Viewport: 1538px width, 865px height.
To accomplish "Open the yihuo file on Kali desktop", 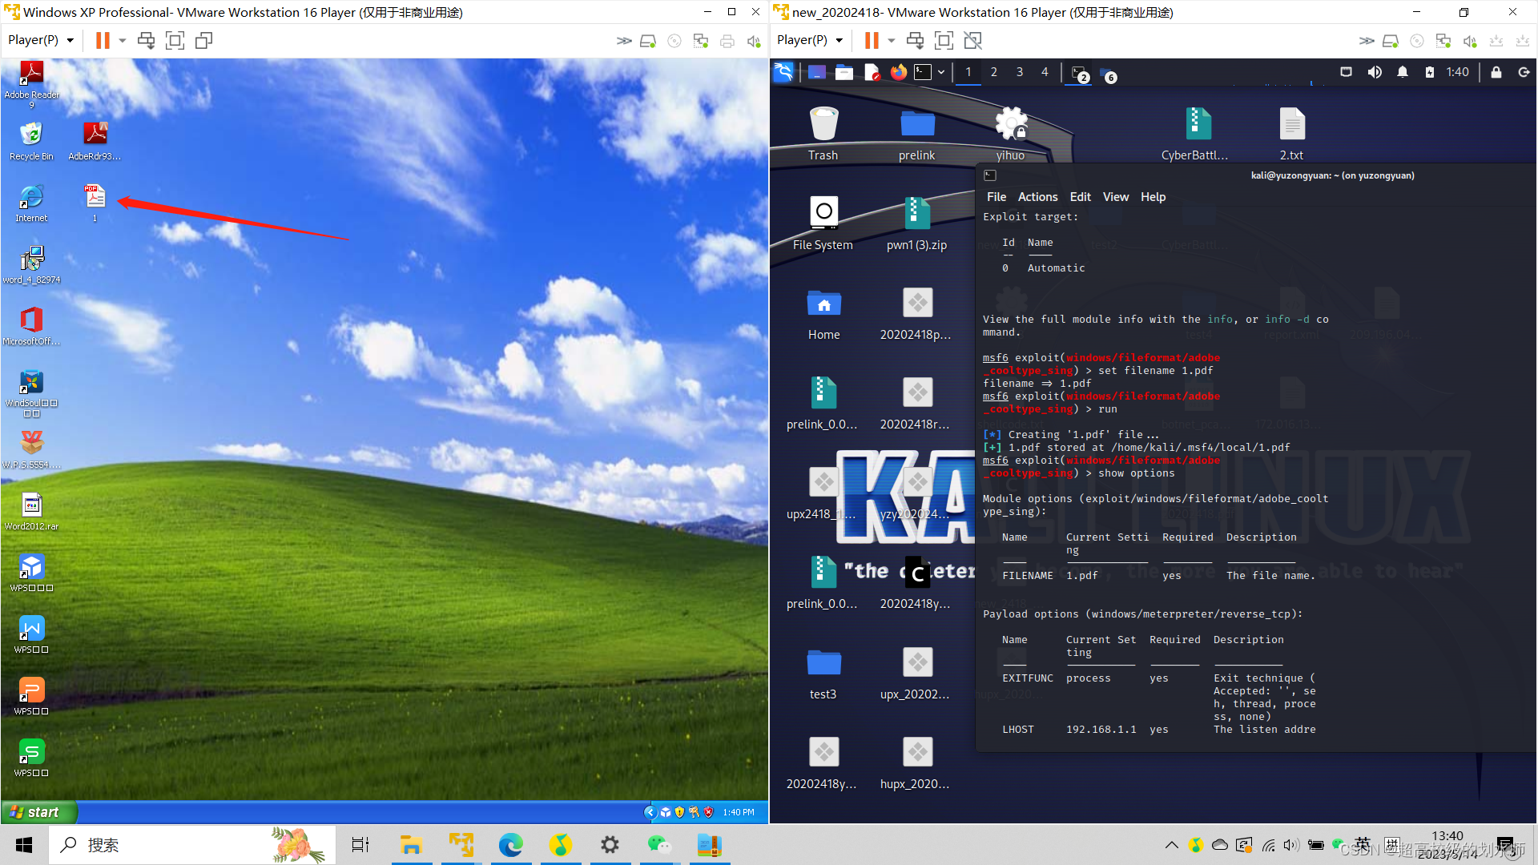I will tap(1011, 134).
